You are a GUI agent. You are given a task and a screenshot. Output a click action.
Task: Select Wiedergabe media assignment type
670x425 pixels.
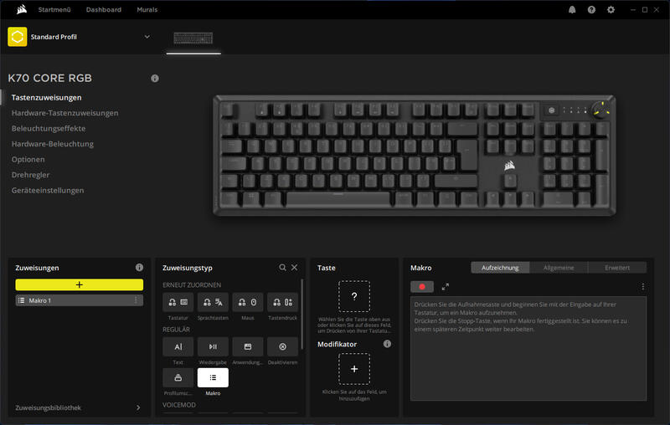click(213, 347)
